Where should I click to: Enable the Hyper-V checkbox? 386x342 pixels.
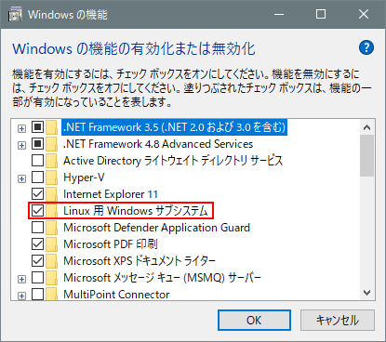point(37,178)
